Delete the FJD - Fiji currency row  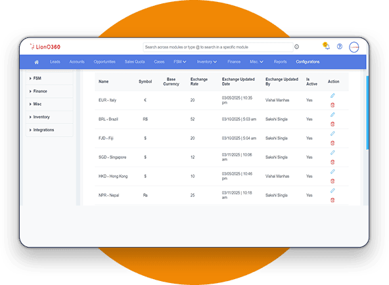(332, 143)
